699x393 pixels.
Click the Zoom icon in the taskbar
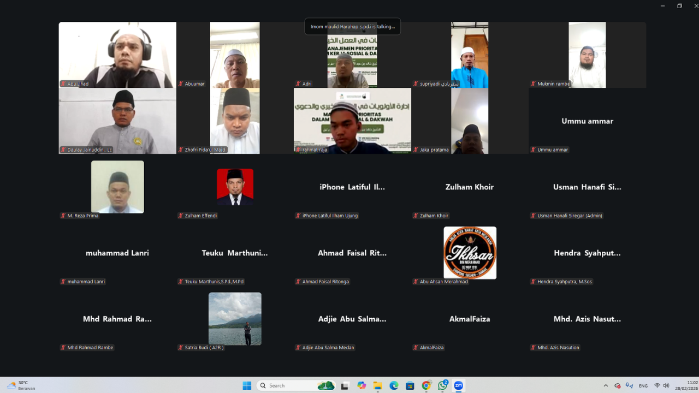(459, 385)
